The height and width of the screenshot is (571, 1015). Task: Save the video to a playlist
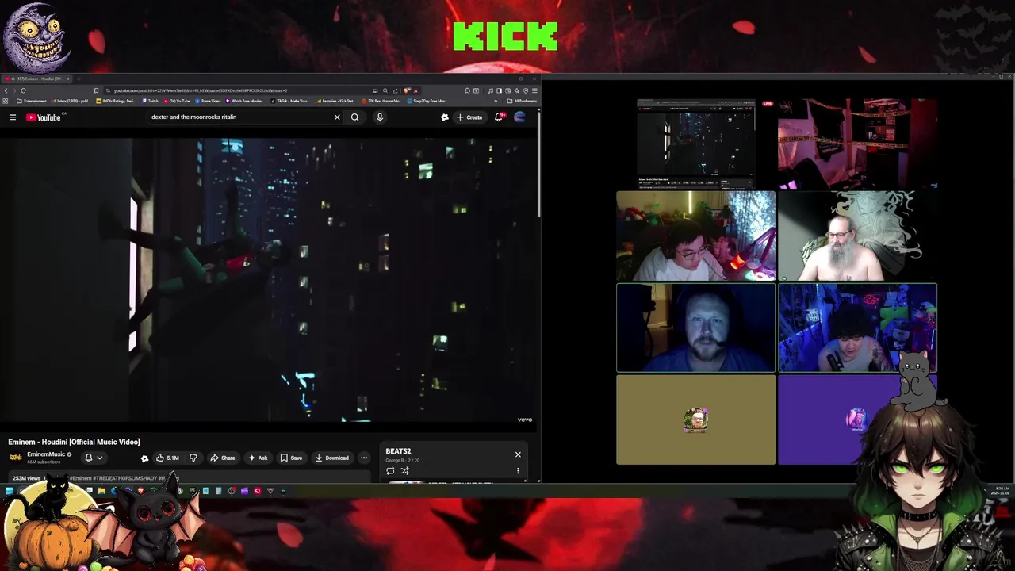[291, 458]
